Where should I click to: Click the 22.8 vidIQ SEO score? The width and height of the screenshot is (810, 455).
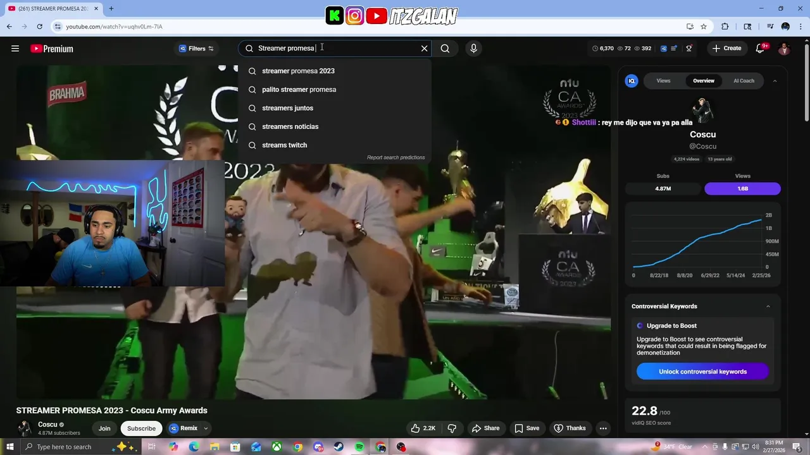tap(644, 411)
